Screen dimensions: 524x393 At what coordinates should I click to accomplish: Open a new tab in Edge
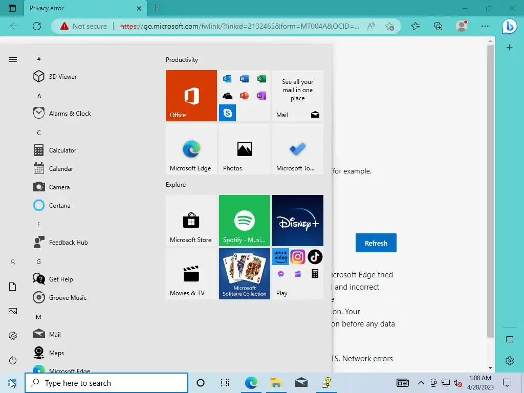156,8
